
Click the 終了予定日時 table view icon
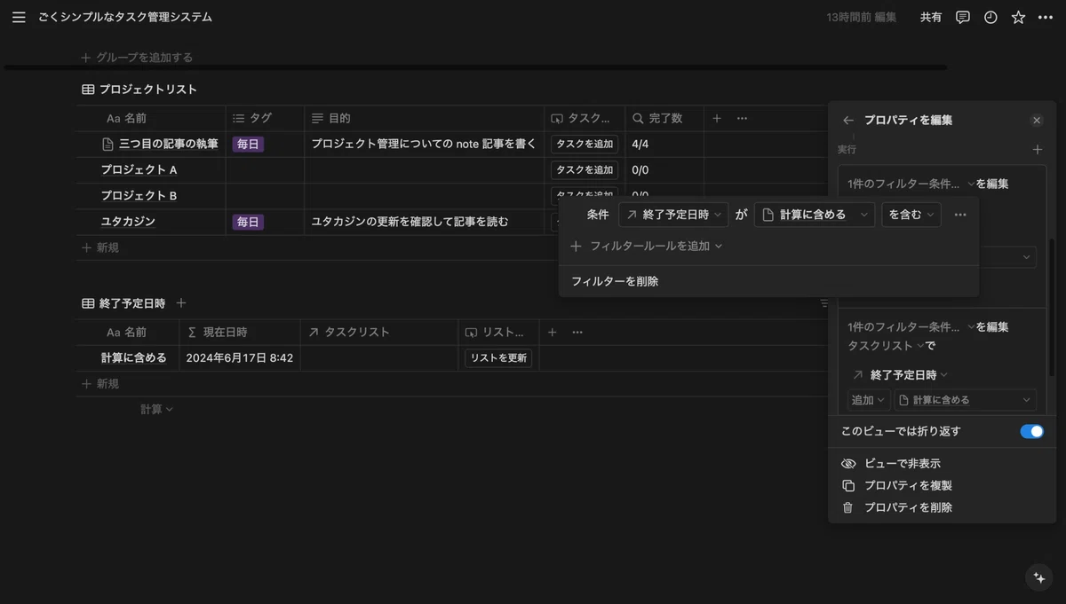[88, 303]
